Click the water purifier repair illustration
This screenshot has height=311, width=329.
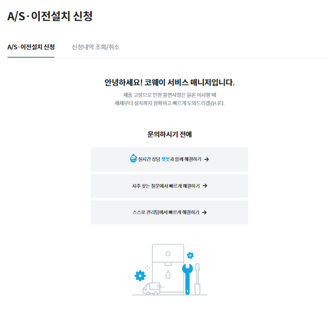[x=169, y=269]
